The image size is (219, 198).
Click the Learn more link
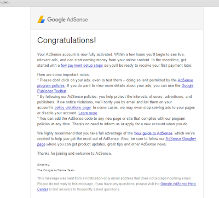click(x=88, y=113)
